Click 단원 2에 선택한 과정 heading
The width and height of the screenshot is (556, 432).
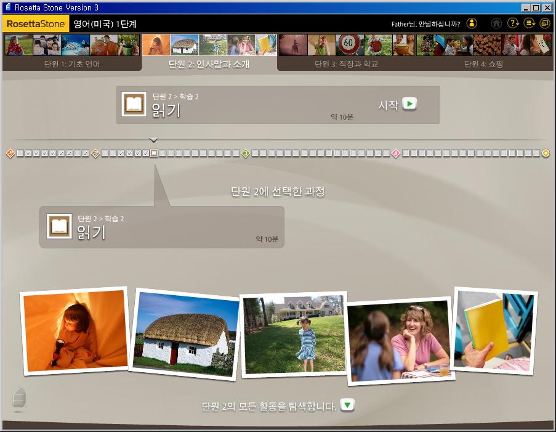(278, 192)
